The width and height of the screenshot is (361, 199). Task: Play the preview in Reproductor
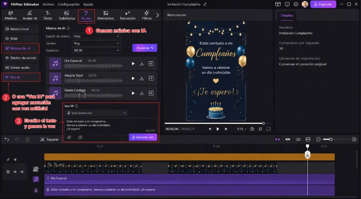coord(218,129)
